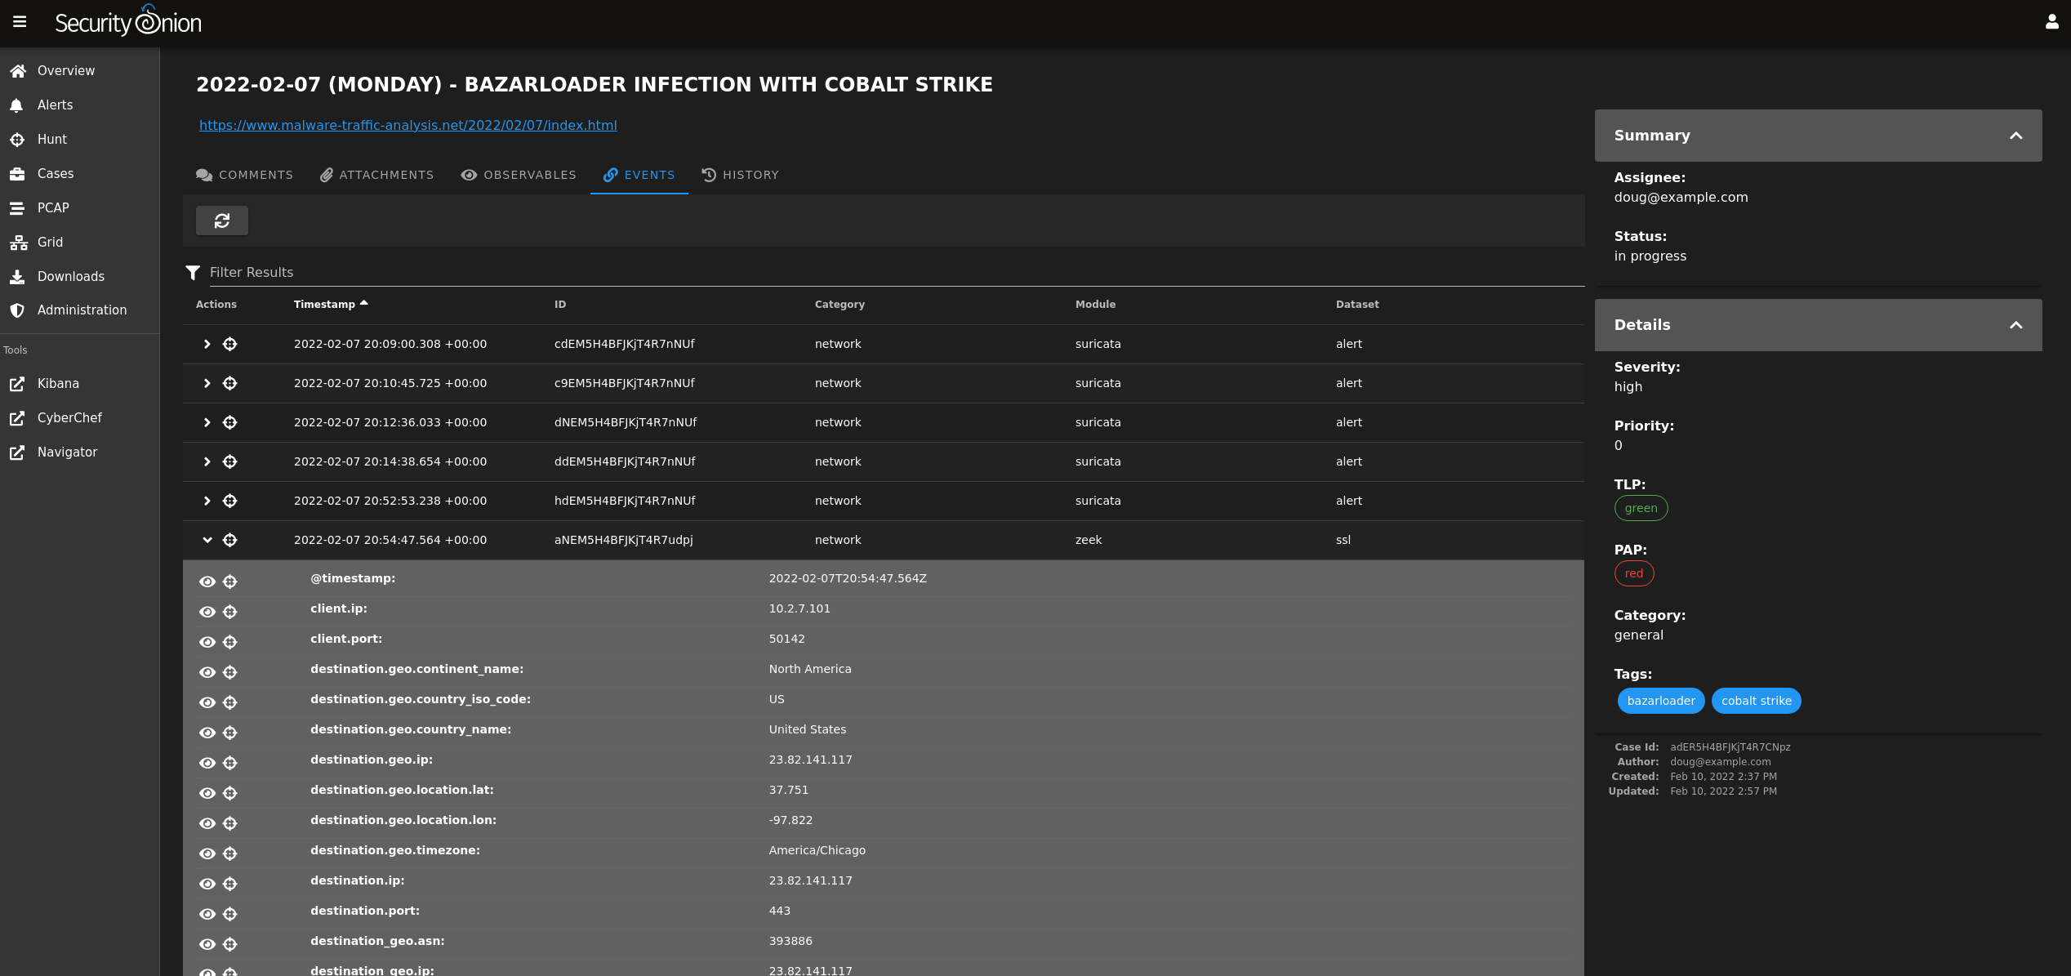
Task: Click the red PAP chip
Action: [x=1633, y=574]
